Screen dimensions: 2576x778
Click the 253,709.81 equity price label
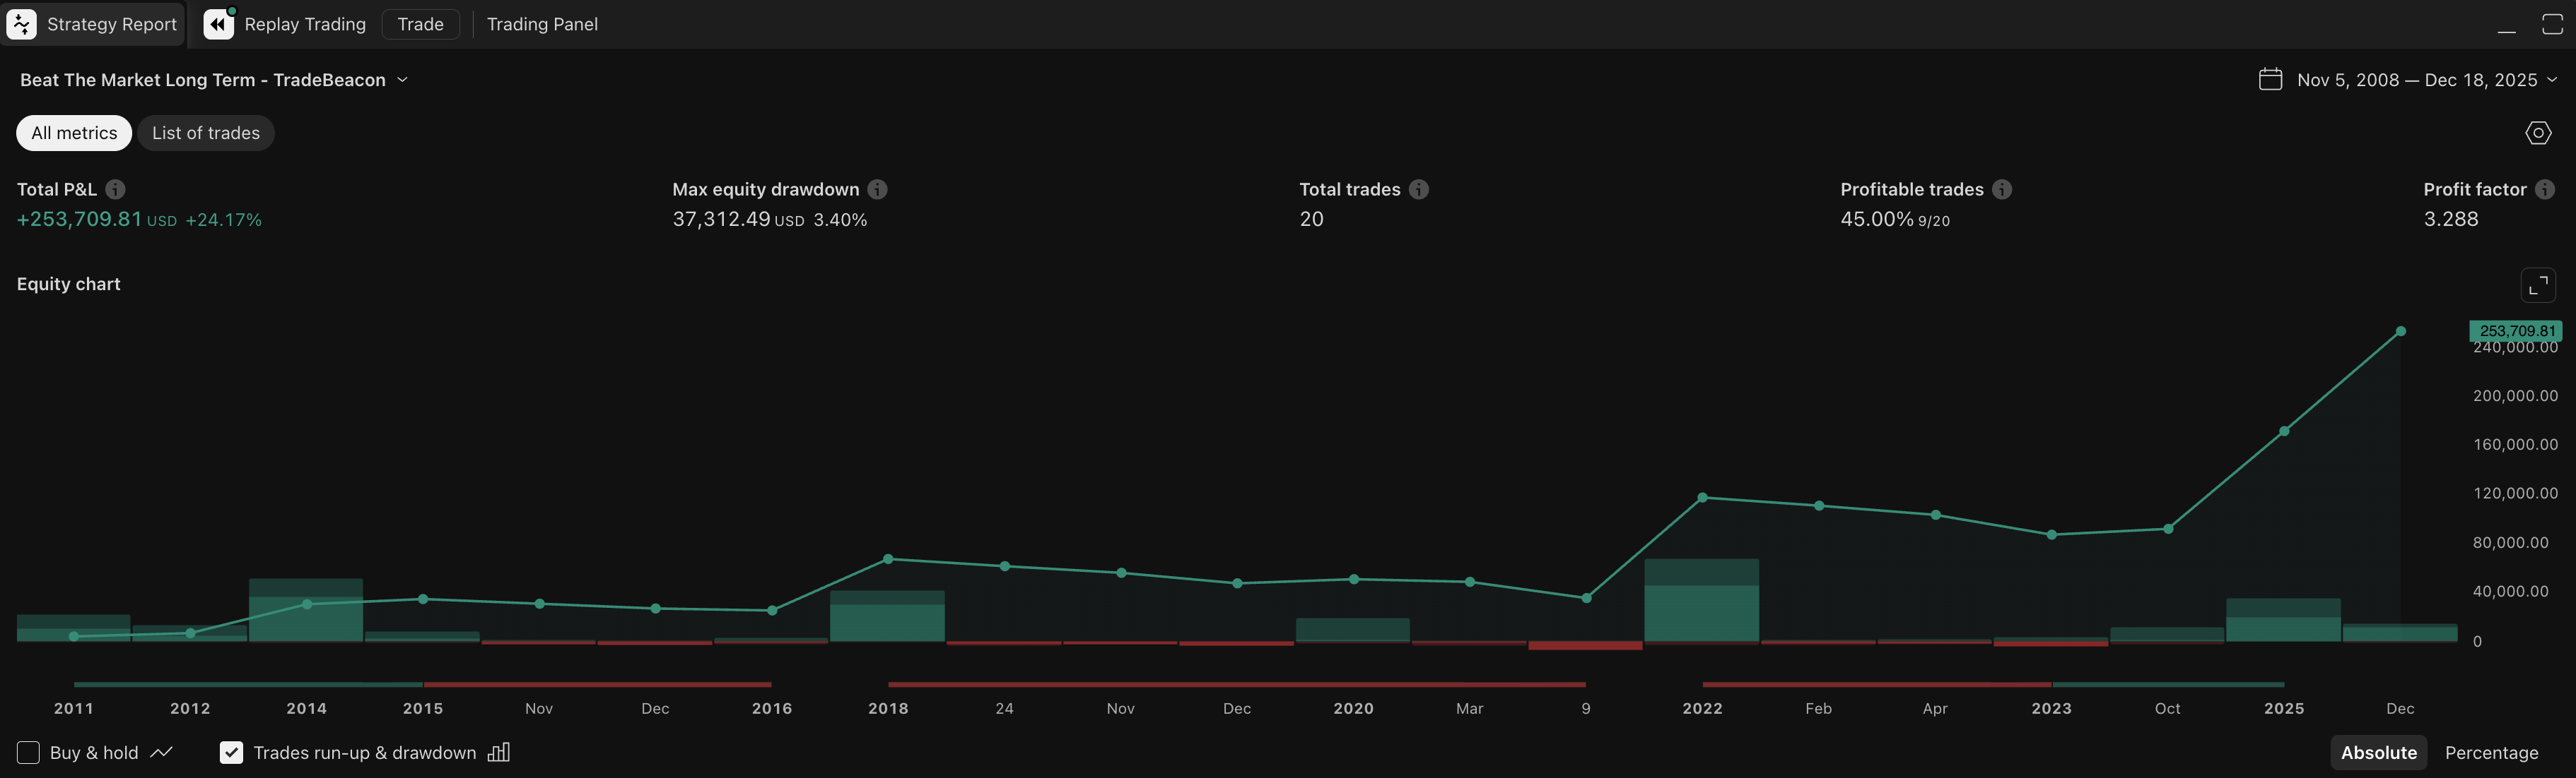point(2516,330)
